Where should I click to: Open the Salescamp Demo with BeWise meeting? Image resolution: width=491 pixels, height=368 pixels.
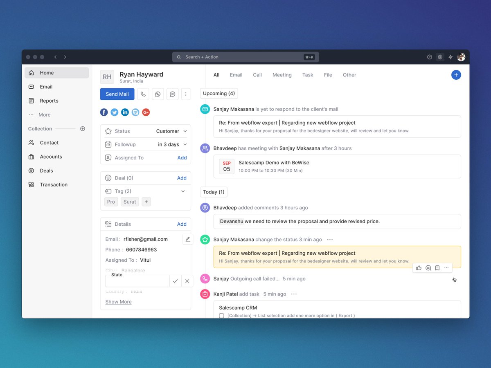(337, 166)
